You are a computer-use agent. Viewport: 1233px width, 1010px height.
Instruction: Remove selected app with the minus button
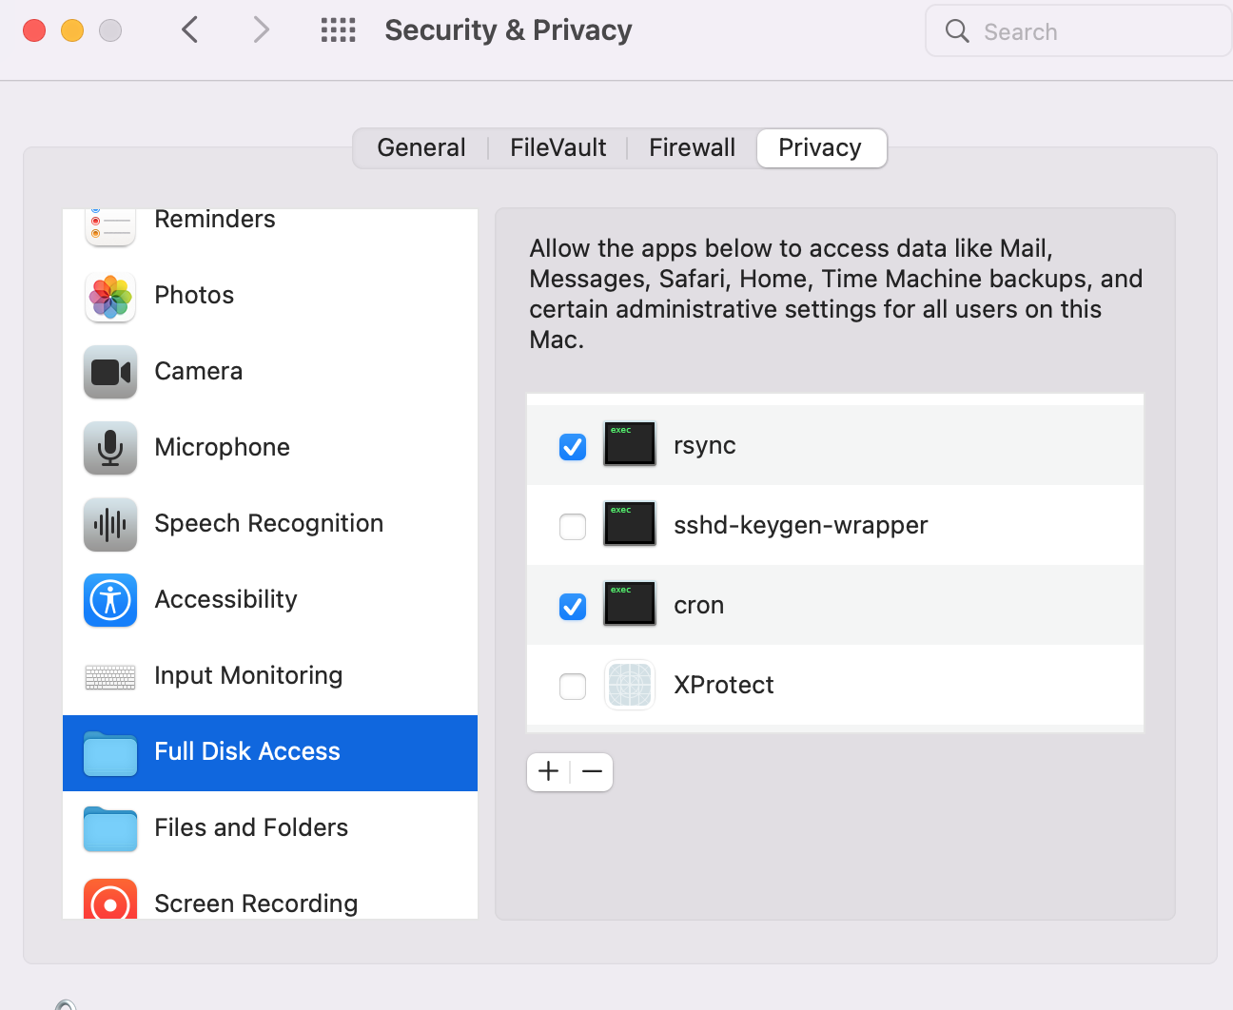[x=592, y=771]
